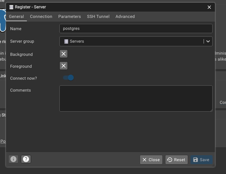Clear the Foreground color with its X
The width and height of the screenshot is (226, 174).
64,66
